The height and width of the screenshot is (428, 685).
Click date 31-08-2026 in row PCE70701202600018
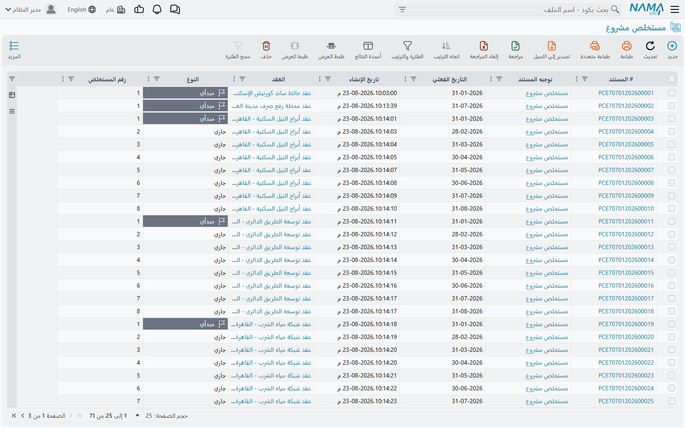pos(467,311)
